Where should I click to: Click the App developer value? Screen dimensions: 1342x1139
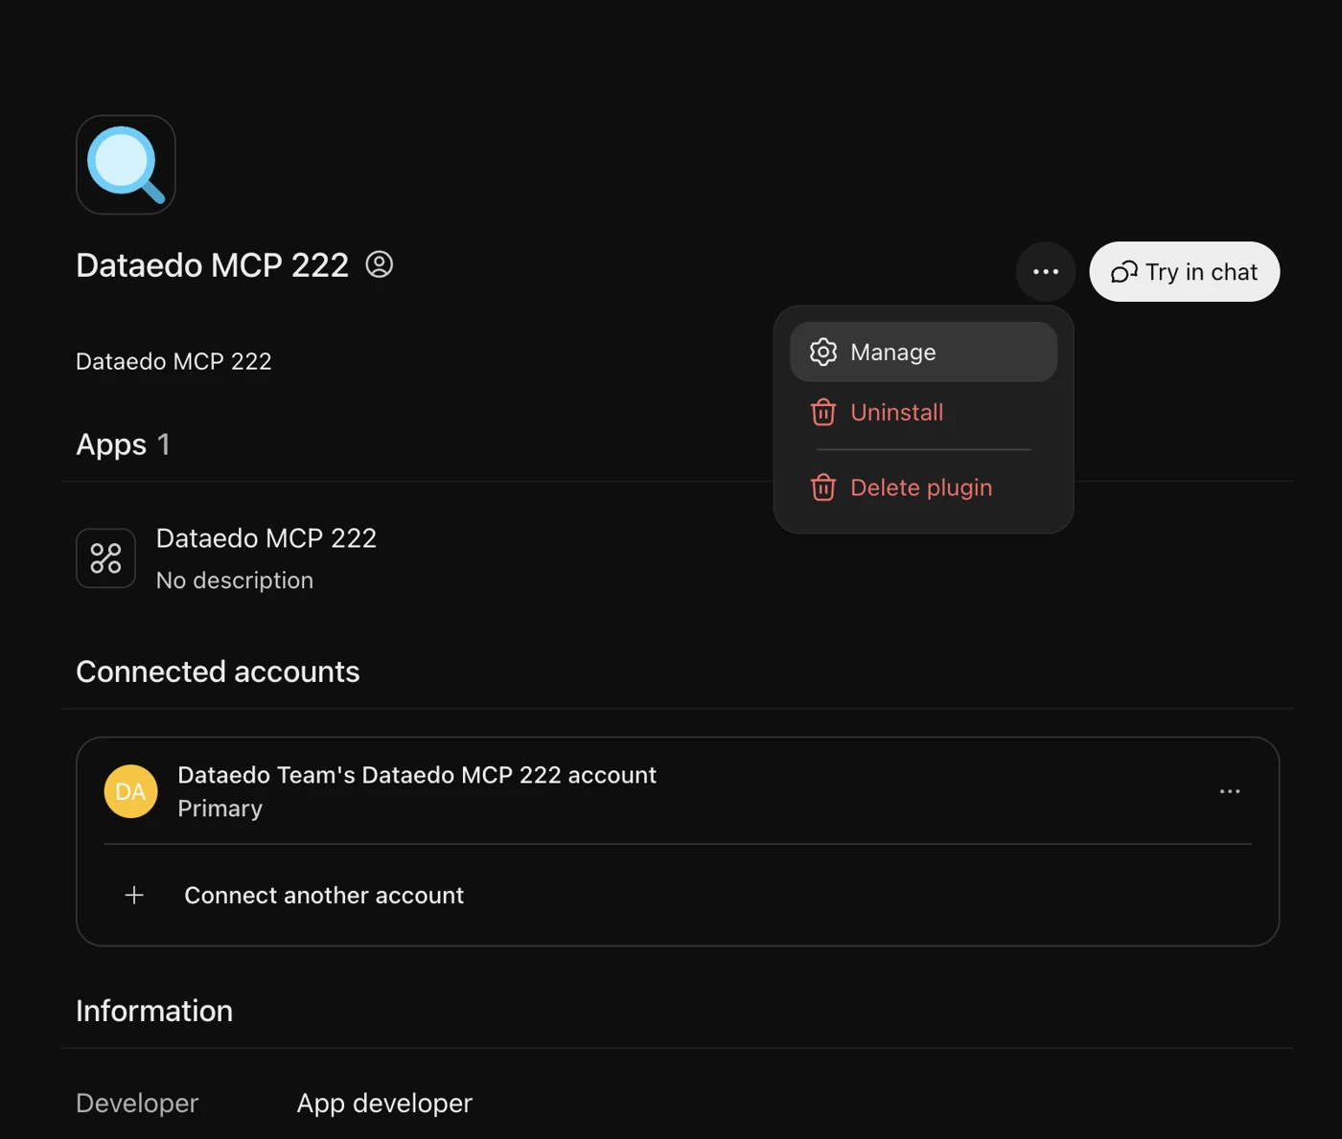click(x=384, y=1104)
